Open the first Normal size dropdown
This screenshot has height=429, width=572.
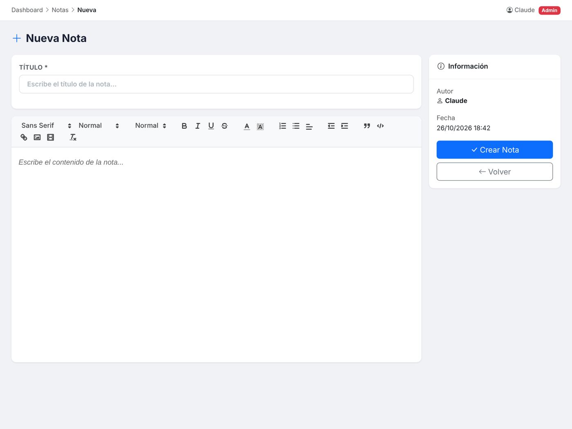[x=99, y=125]
